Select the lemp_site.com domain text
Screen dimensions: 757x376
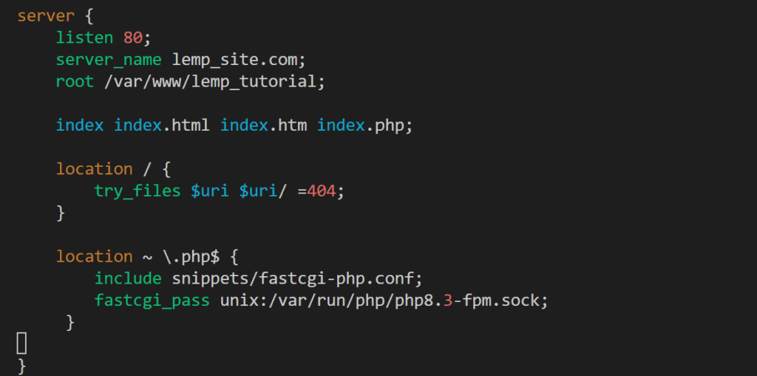[x=234, y=61]
